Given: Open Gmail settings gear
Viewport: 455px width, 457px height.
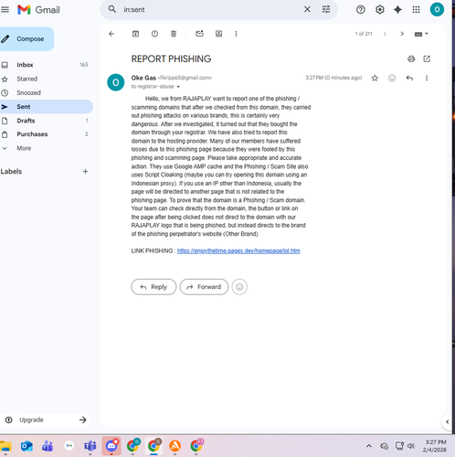Looking at the screenshot, I should (379, 10).
